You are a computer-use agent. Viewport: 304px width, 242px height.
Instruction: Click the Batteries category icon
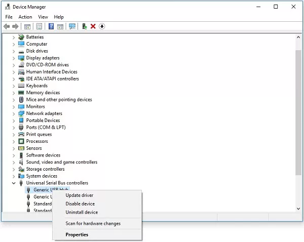point(21,37)
